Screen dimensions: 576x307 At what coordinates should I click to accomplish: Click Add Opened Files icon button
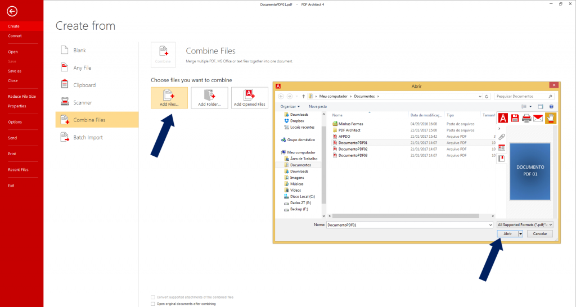pos(249,98)
